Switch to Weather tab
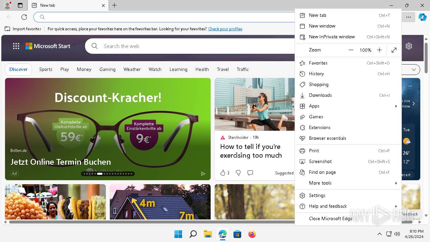 pyautogui.click(x=132, y=69)
